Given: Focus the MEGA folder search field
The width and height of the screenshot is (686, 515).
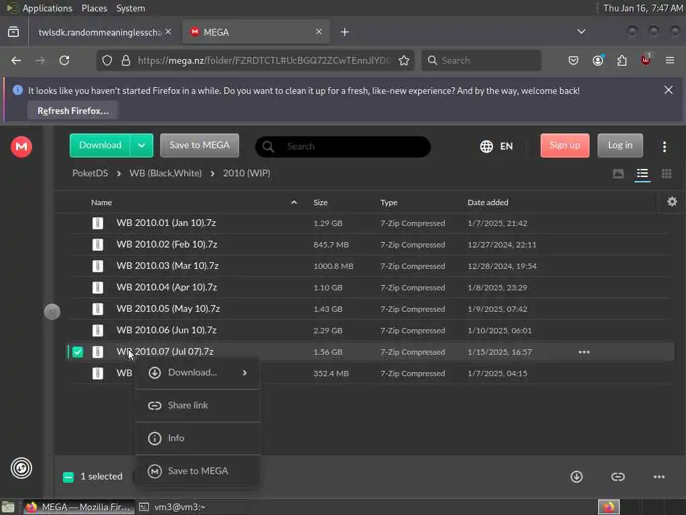Looking at the screenshot, I should [343, 146].
